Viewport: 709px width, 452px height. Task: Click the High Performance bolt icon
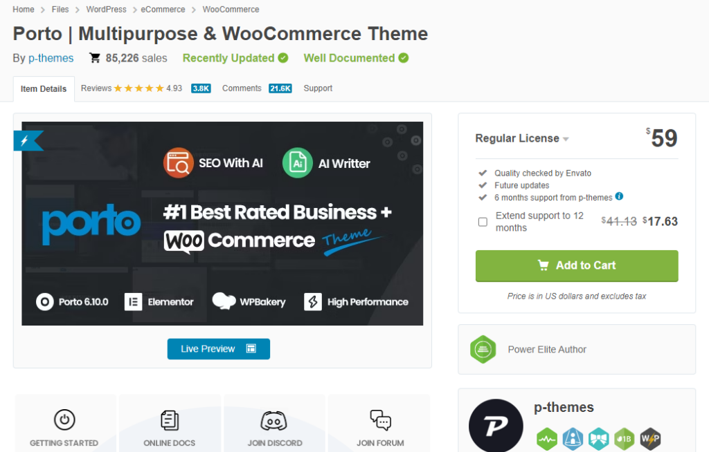click(313, 301)
